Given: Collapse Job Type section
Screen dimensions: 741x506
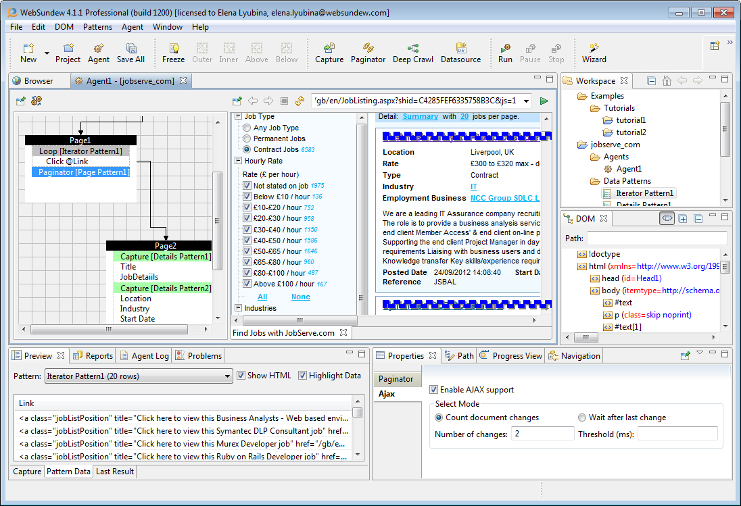Looking at the screenshot, I should point(238,116).
